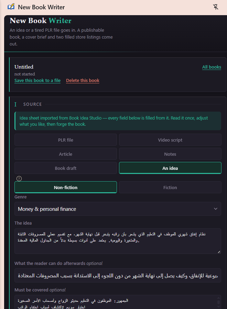Focus the reader can do afterwards field

click(118, 276)
